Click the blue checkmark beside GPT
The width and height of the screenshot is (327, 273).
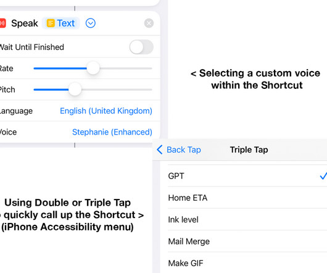(x=323, y=176)
